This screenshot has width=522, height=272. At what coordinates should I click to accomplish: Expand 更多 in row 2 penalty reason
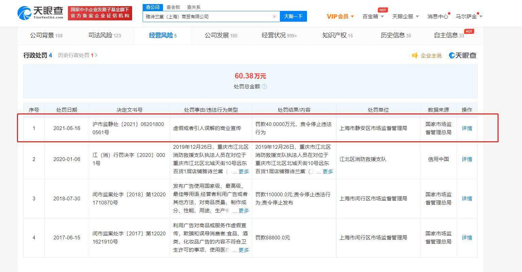click(244, 171)
